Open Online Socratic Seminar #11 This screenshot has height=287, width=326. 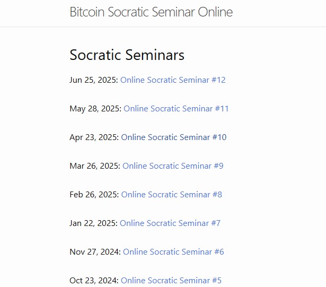pyautogui.click(x=176, y=109)
